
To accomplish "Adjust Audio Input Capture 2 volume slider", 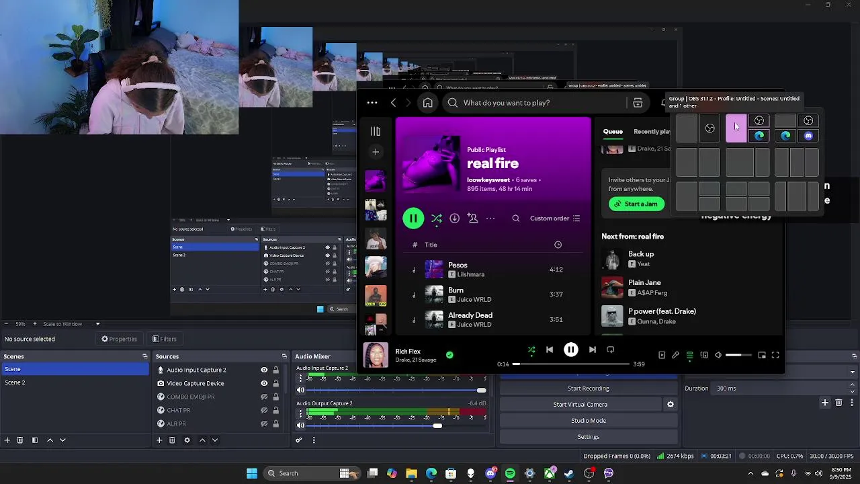I will point(396,390).
